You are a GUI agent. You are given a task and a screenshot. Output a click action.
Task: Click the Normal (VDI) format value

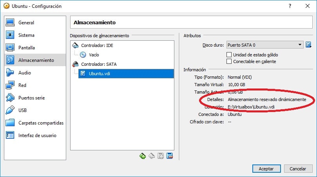coord(240,77)
